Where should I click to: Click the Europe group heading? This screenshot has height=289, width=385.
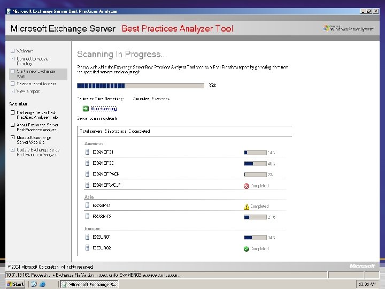[92, 229]
